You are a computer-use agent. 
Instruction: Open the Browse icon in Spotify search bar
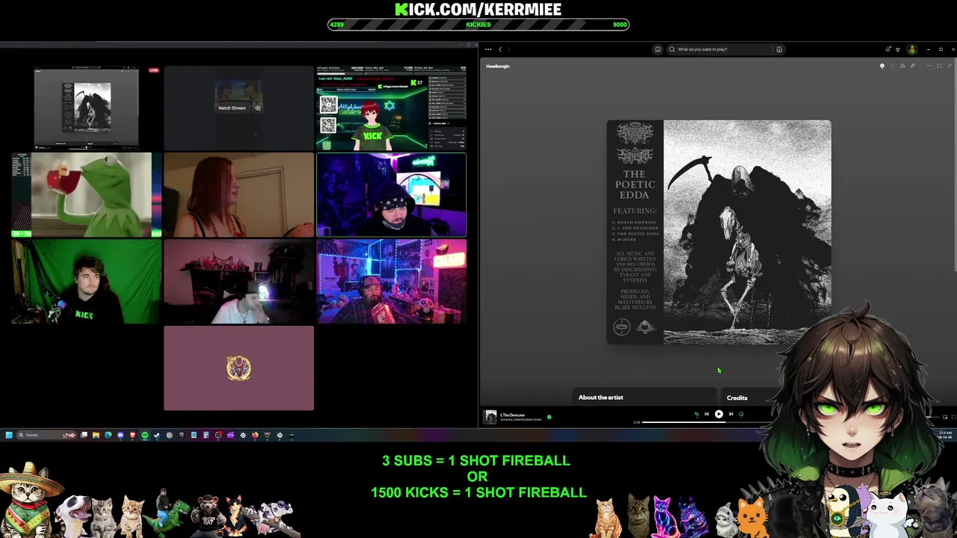coord(779,49)
